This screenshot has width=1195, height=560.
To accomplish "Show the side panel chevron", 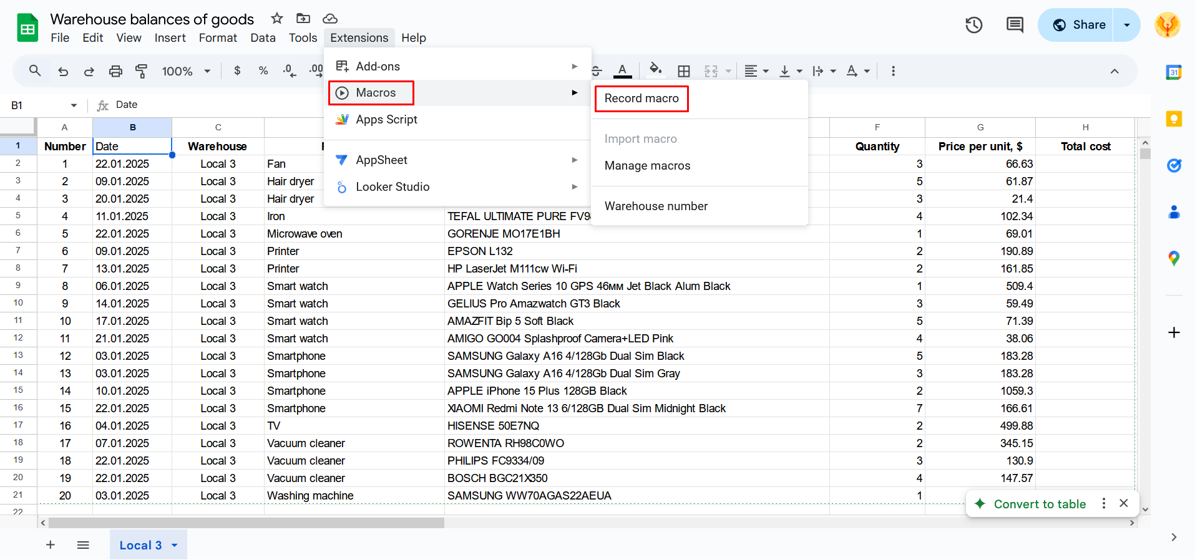I will (x=1174, y=537).
